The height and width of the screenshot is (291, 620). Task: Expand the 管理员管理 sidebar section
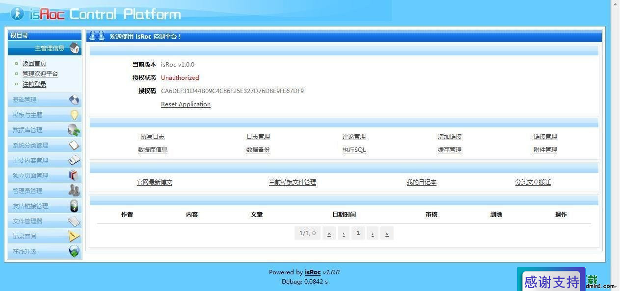45,191
